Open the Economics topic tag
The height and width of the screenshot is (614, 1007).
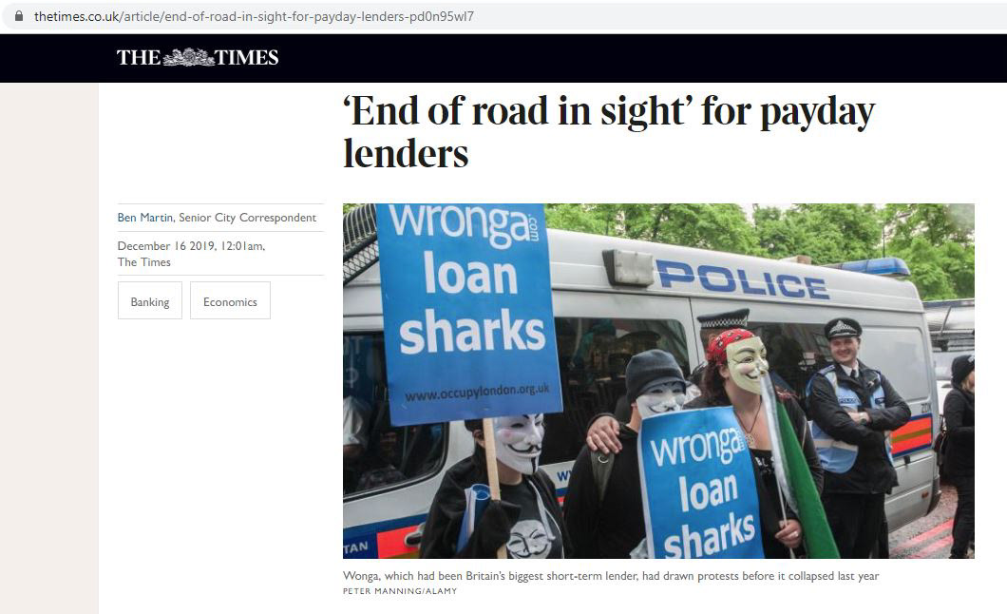230,300
